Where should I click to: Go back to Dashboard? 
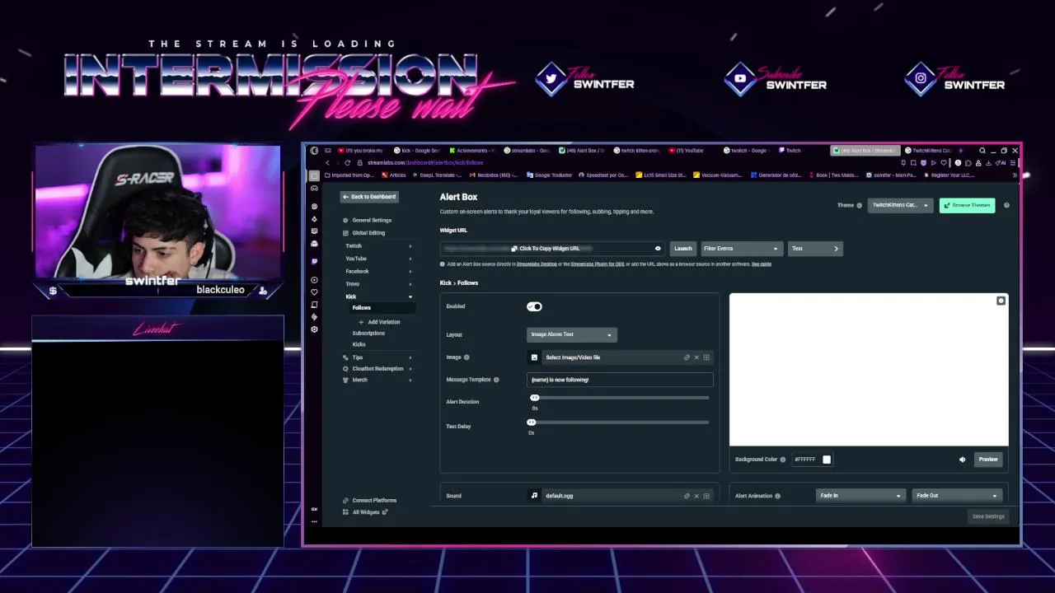[x=369, y=197]
